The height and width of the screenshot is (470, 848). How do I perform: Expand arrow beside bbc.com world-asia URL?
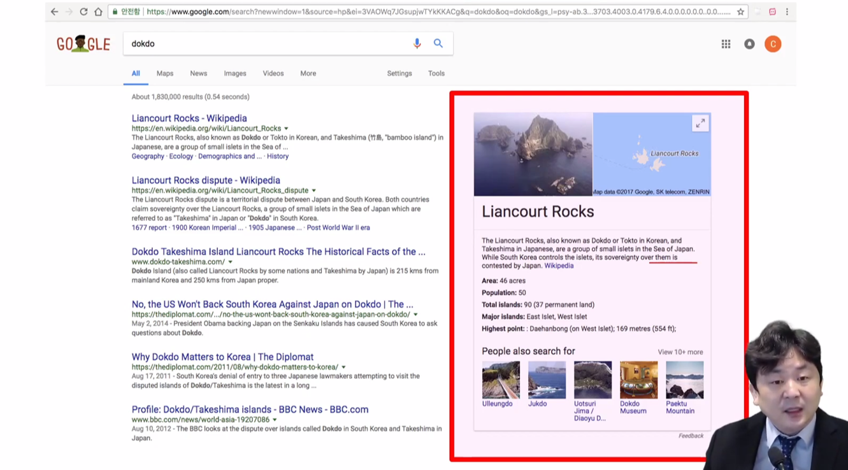(275, 420)
